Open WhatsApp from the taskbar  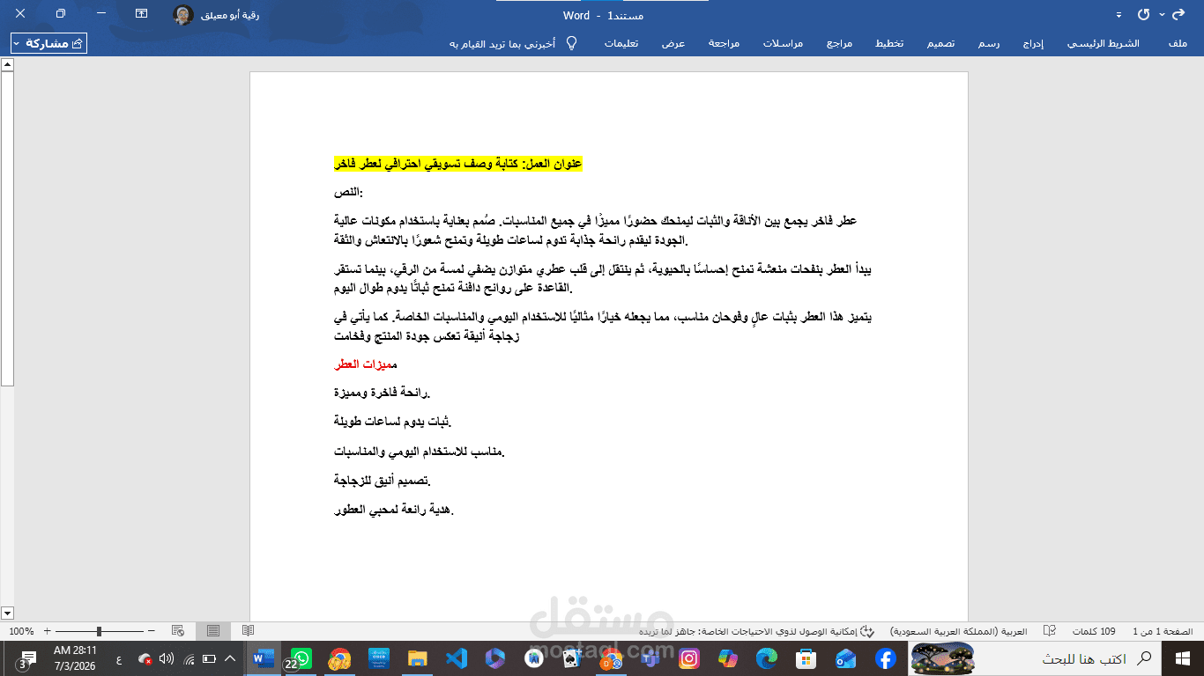(x=301, y=658)
